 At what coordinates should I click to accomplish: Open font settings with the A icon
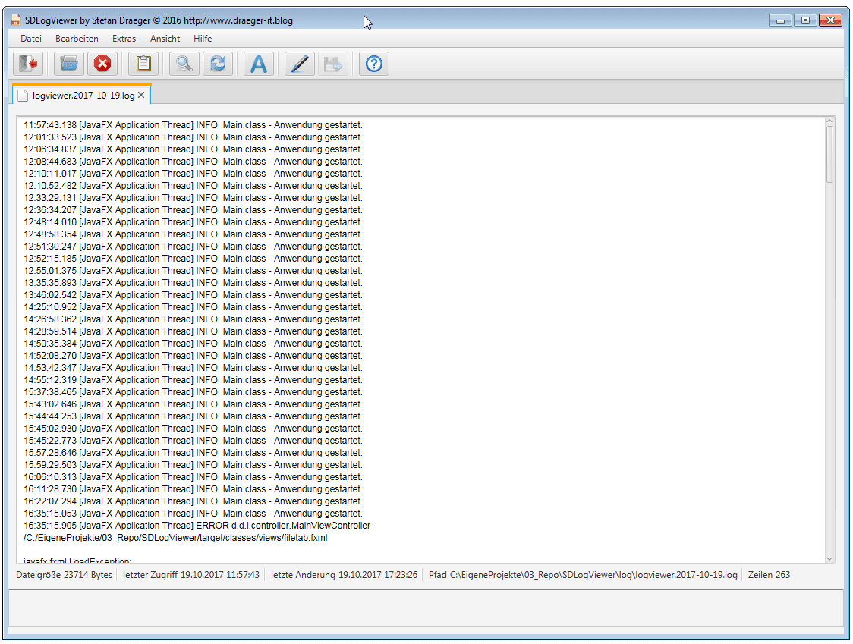pos(259,64)
